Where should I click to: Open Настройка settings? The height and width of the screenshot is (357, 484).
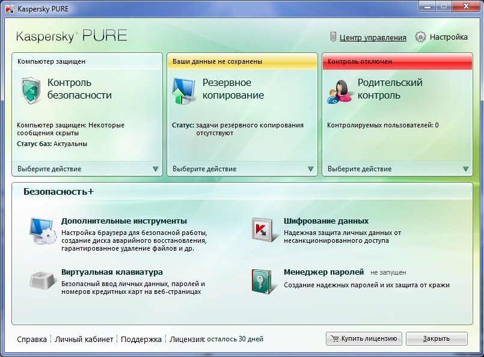click(449, 37)
